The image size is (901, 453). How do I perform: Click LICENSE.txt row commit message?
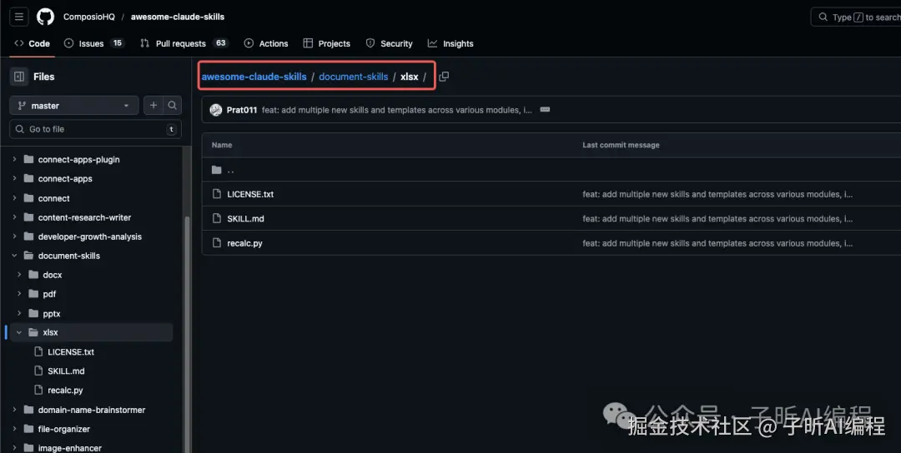tap(717, 194)
